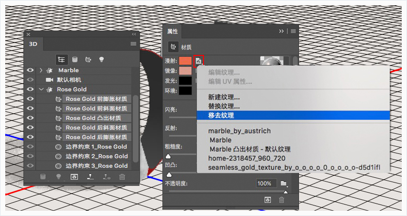This screenshot has width=407, height=216.
Task: Click the print settings icon in 3D panel footer
Action: point(107,177)
